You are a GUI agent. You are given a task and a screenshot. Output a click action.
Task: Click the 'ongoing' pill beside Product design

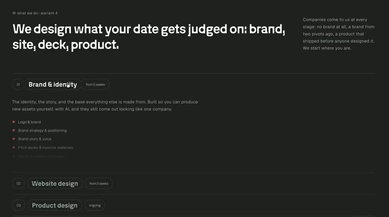pyautogui.click(x=95, y=205)
